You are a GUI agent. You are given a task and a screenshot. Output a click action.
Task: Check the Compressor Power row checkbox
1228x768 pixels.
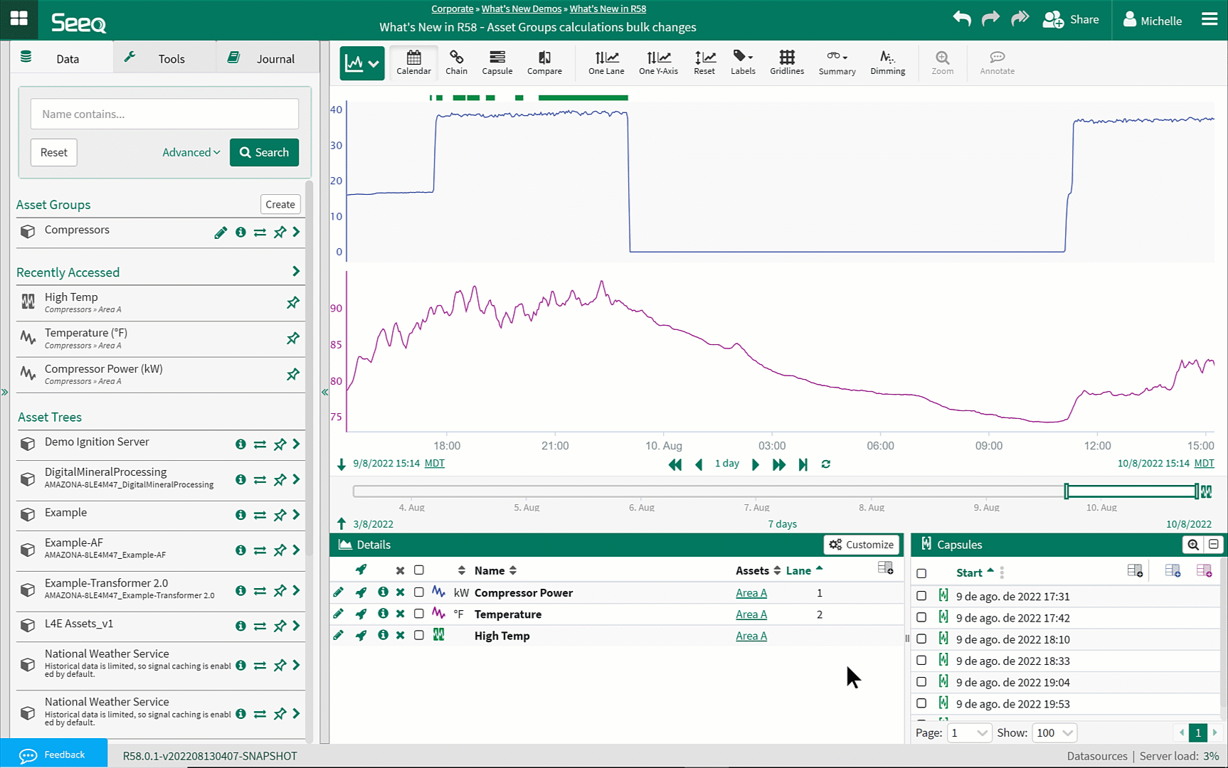pos(419,592)
